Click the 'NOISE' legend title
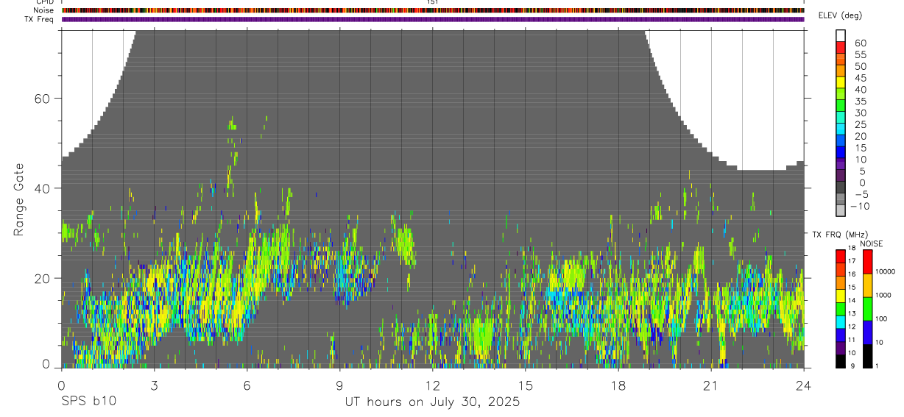Screen dimensions: 904x417 tap(871, 243)
